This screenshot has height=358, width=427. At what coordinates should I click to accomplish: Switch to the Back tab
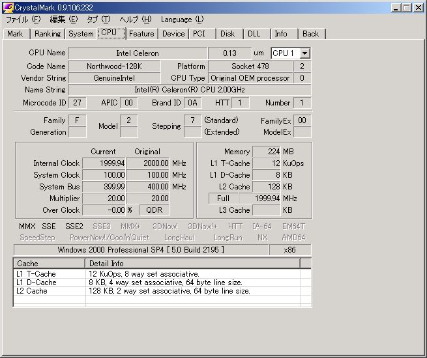point(312,34)
